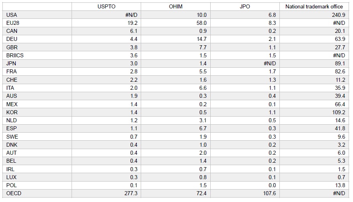Click the 109.2 national office value for KOR
The height and width of the screenshot is (202, 353).
[x=339, y=112]
